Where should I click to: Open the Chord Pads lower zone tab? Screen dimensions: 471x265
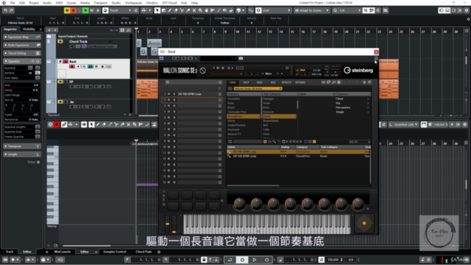point(144,252)
